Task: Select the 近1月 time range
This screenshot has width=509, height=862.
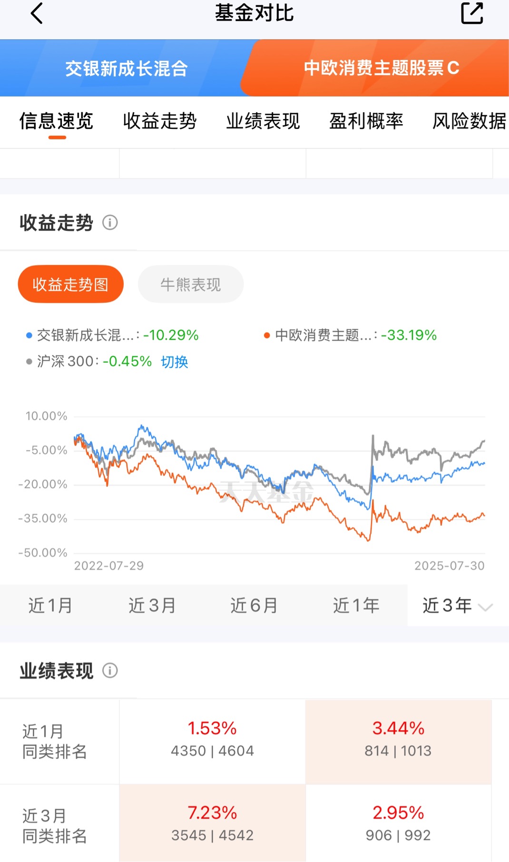Action: point(50,605)
